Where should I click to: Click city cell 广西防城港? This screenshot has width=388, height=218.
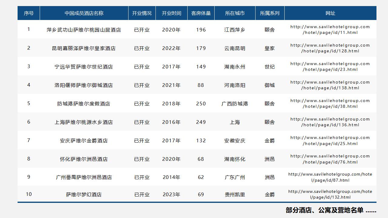pyautogui.click(x=235, y=104)
